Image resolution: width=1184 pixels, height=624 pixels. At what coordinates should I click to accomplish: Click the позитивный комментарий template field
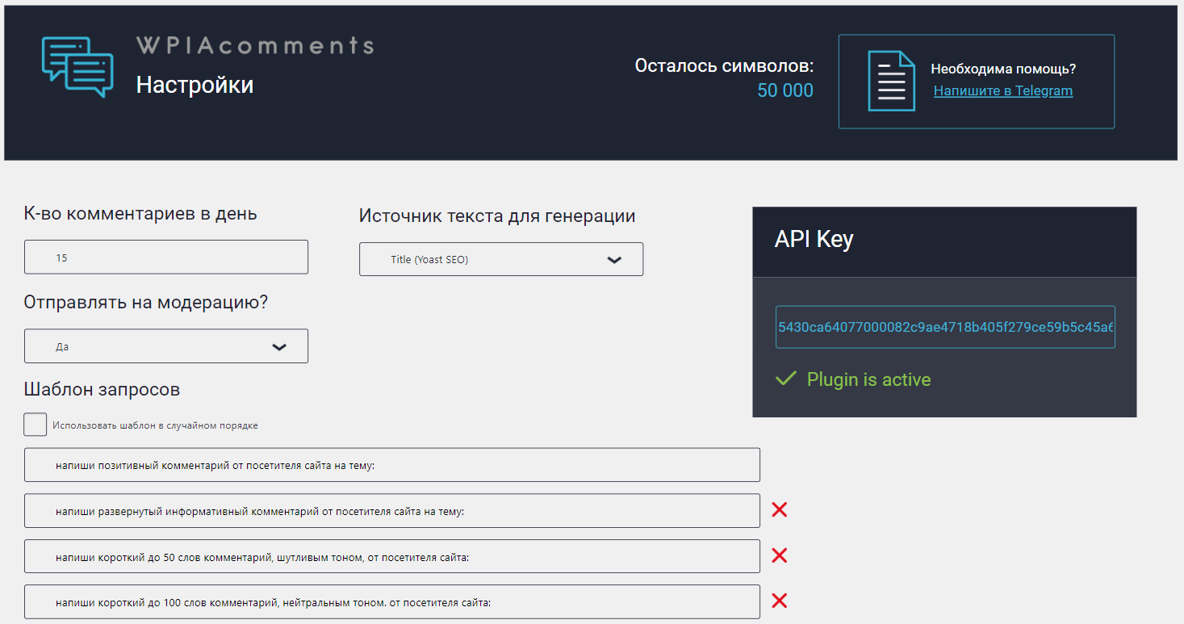[x=392, y=465]
